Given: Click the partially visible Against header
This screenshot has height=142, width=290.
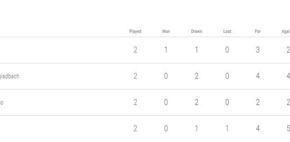Looking at the screenshot, I should pyautogui.click(x=286, y=31).
